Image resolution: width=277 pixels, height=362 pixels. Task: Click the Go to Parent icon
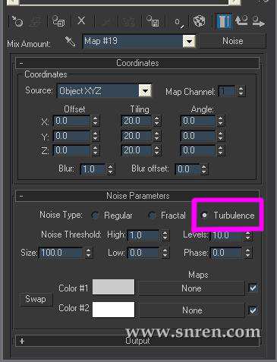(x=241, y=21)
